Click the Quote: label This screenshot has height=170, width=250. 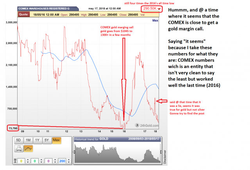coord(23,14)
